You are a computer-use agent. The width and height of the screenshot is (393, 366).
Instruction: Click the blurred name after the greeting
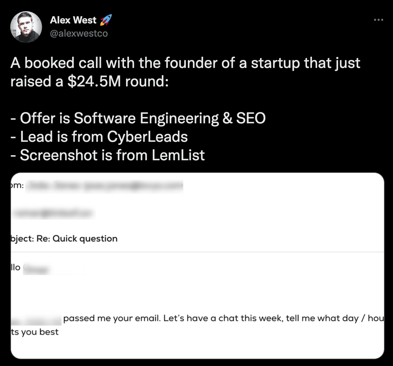37,269
